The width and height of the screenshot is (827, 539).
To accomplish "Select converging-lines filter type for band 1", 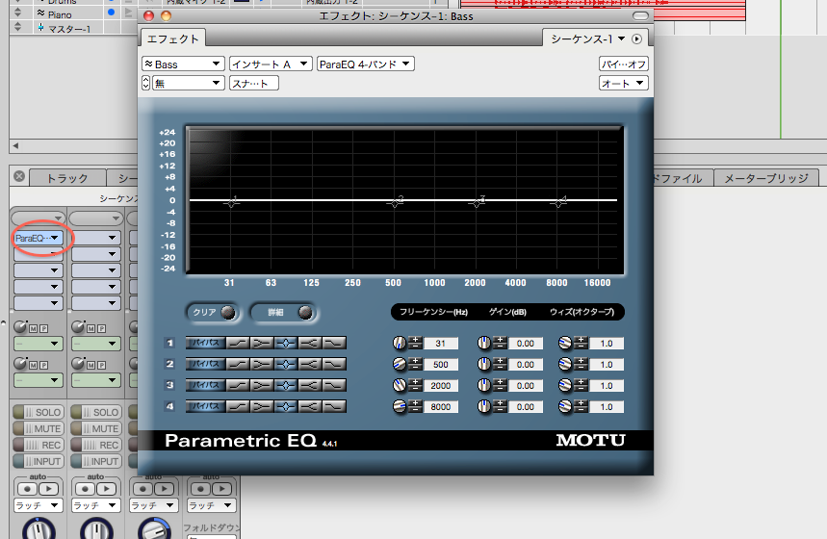I will click(x=262, y=343).
